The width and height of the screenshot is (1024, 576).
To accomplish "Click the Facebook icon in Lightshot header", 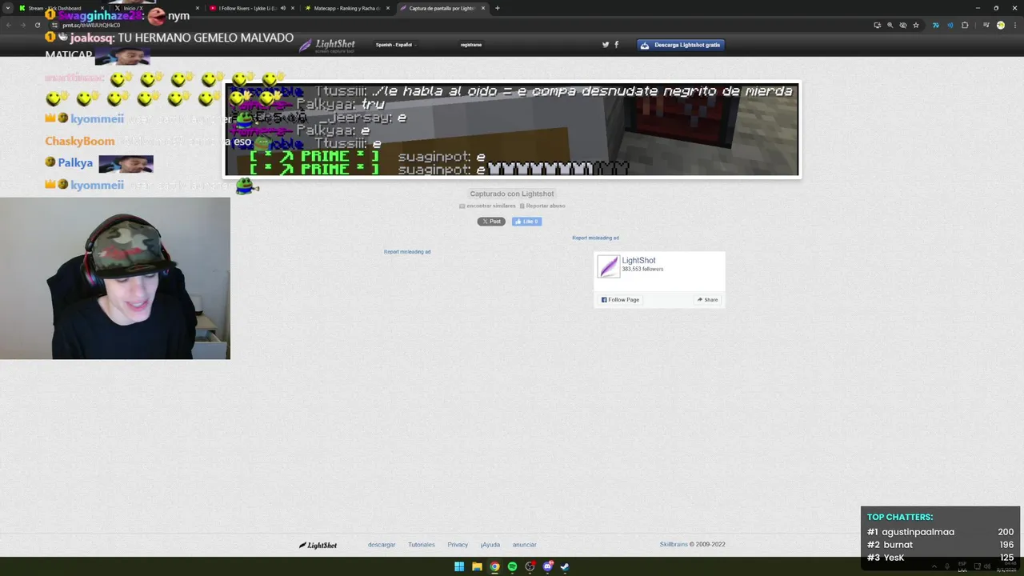I will click(616, 45).
